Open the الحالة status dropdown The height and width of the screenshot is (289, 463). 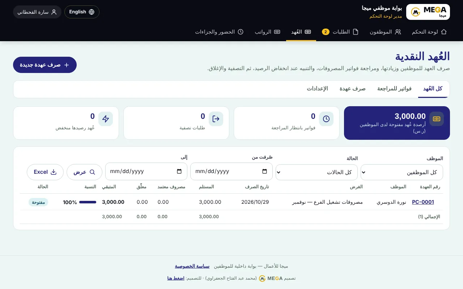pyautogui.click(x=317, y=172)
